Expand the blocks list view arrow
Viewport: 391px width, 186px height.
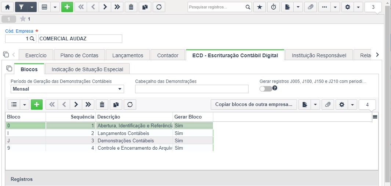pyautogui.click(x=25, y=105)
